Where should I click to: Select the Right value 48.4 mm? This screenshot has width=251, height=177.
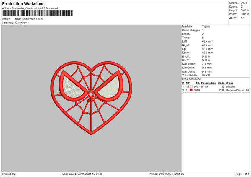207,45
